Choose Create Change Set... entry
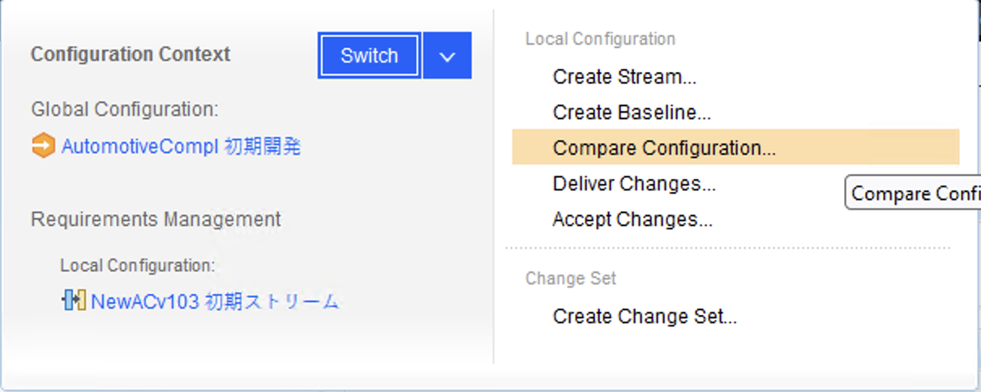The image size is (981, 392). 645,317
